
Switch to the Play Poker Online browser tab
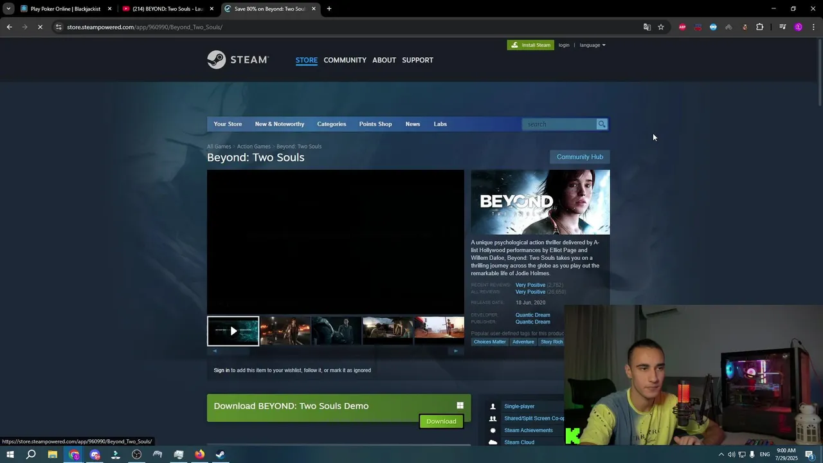(65, 9)
